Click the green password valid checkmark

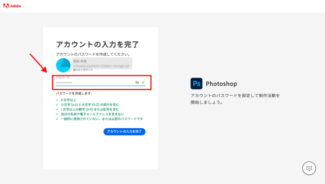(143, 83)
